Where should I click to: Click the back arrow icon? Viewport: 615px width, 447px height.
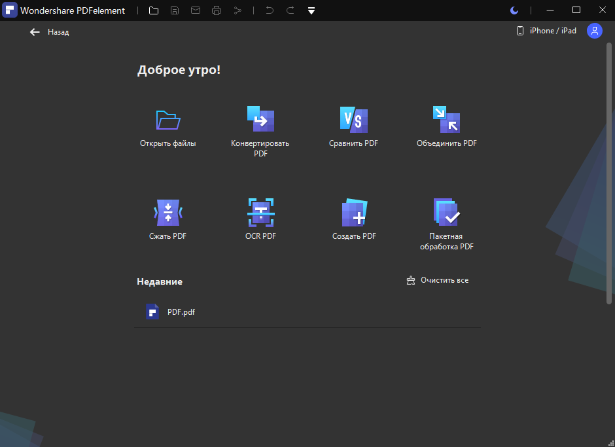tap(35, 32)
